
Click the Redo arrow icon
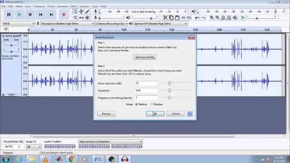(x=203, y=18)
